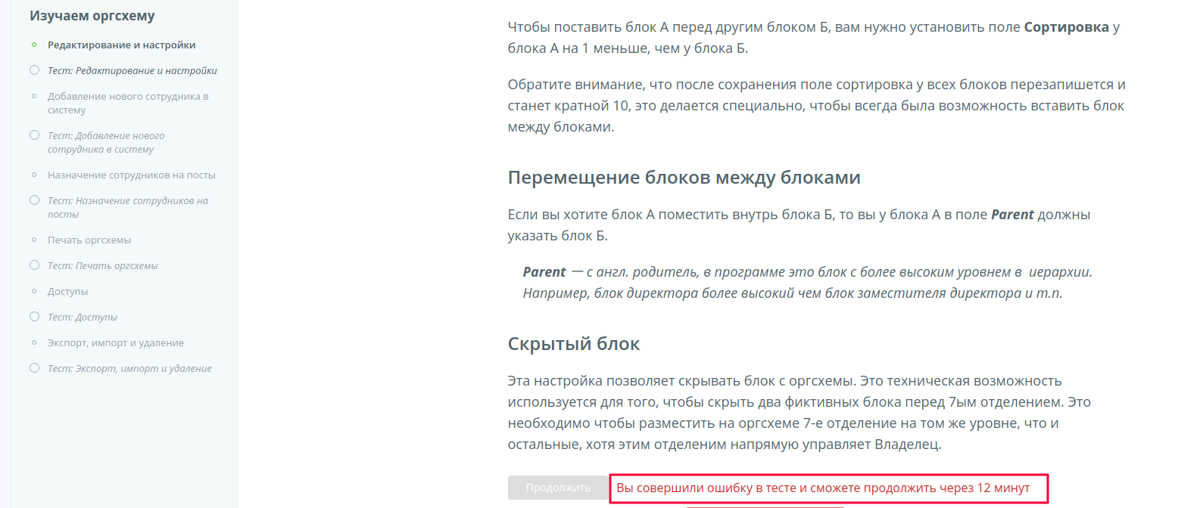Screen dimensions: 1200x508
Task: Click the bold word "Сортировка"
Action: [x=1066, y=27]
